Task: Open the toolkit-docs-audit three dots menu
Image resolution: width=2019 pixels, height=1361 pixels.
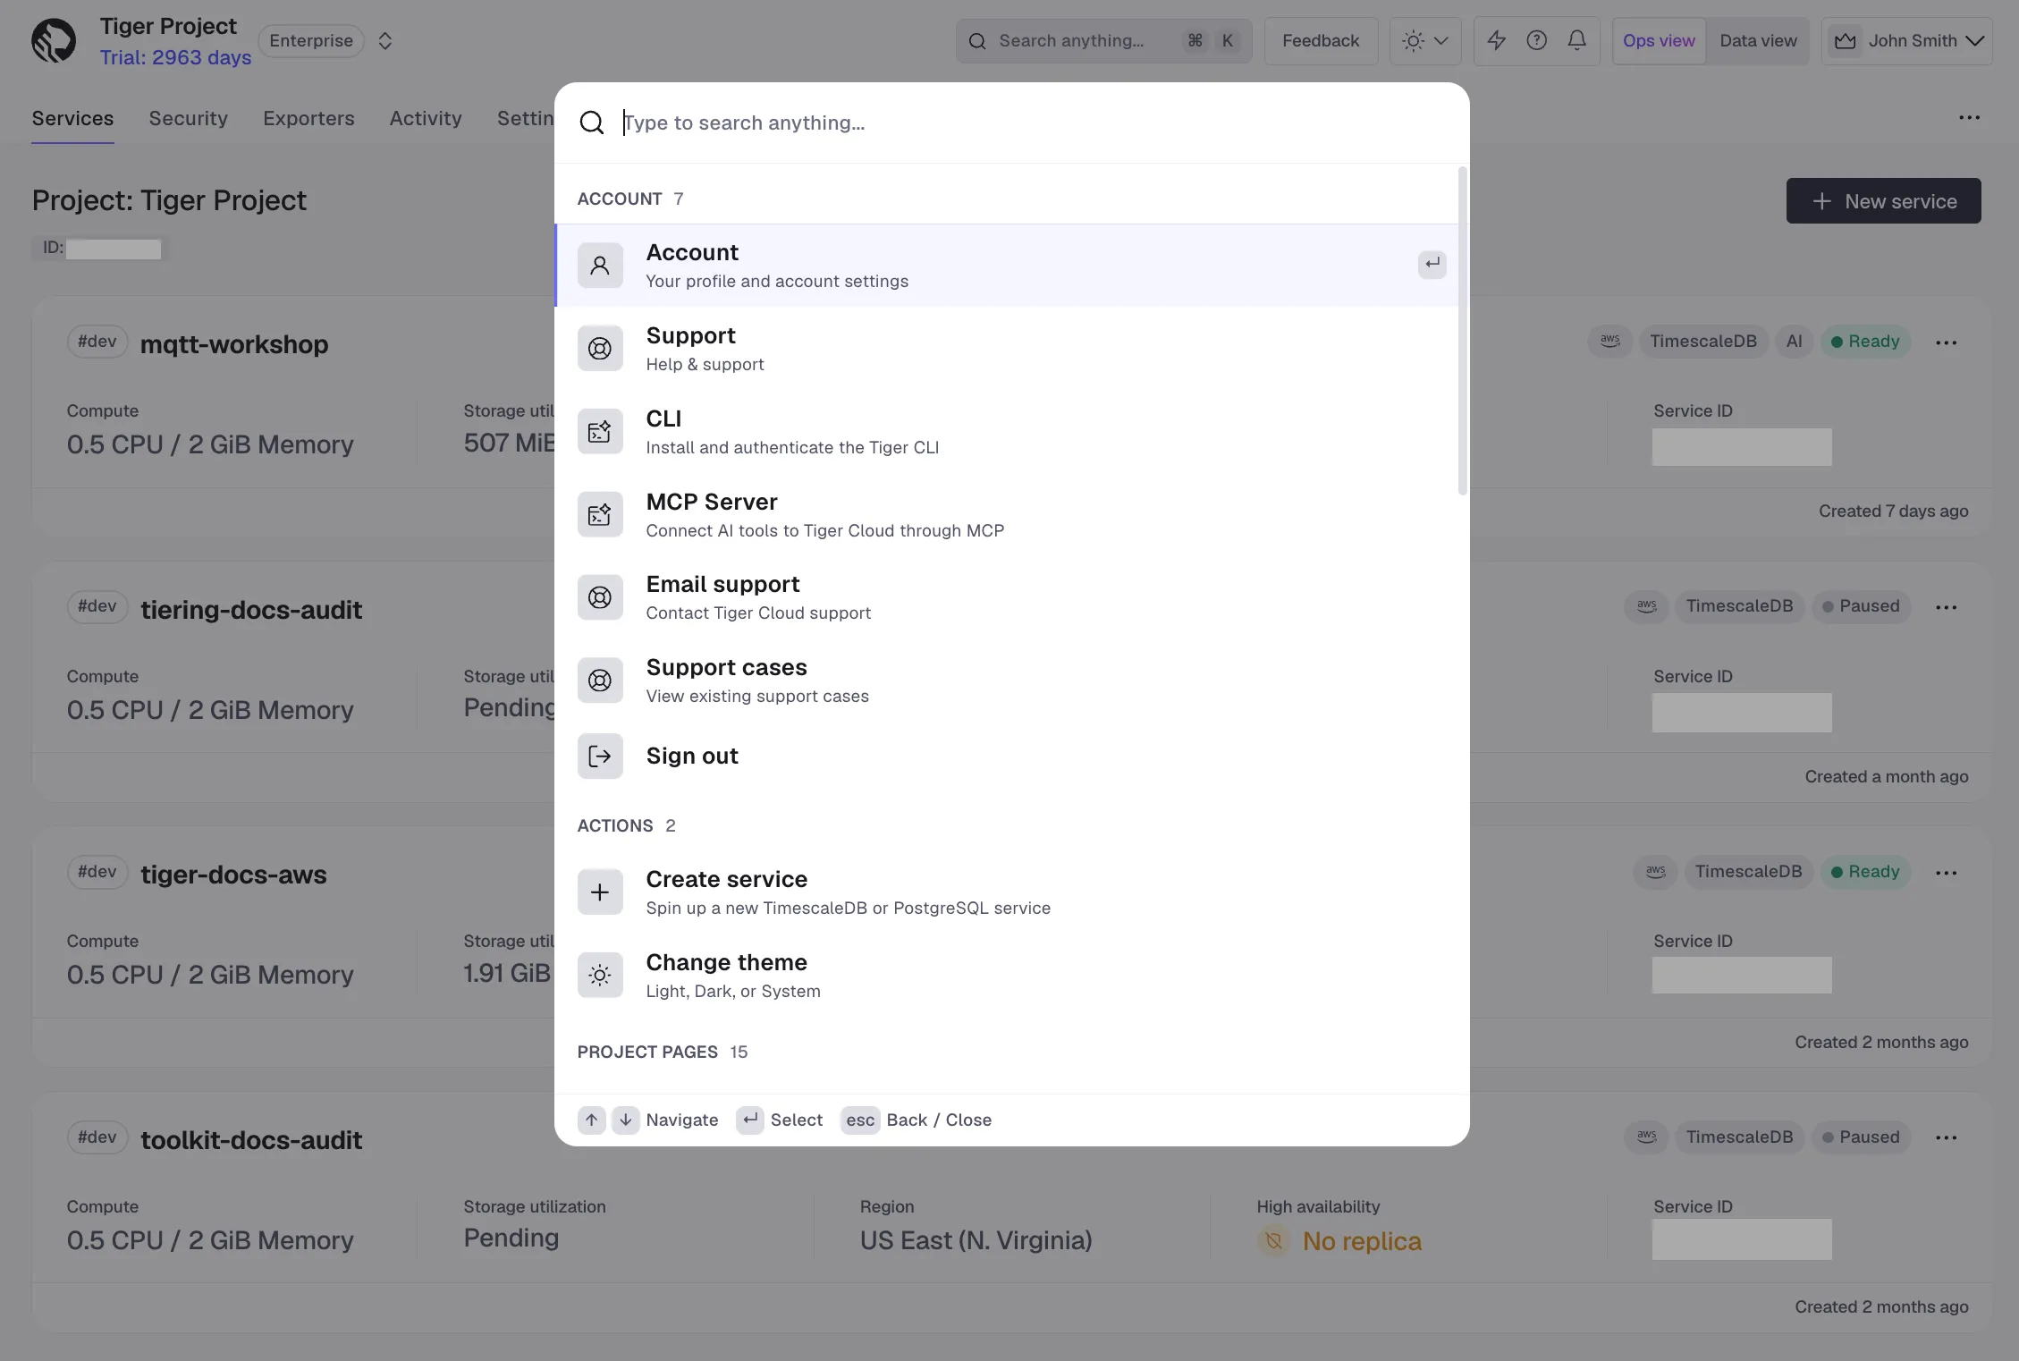Action: click(x=1946, y=1137)
